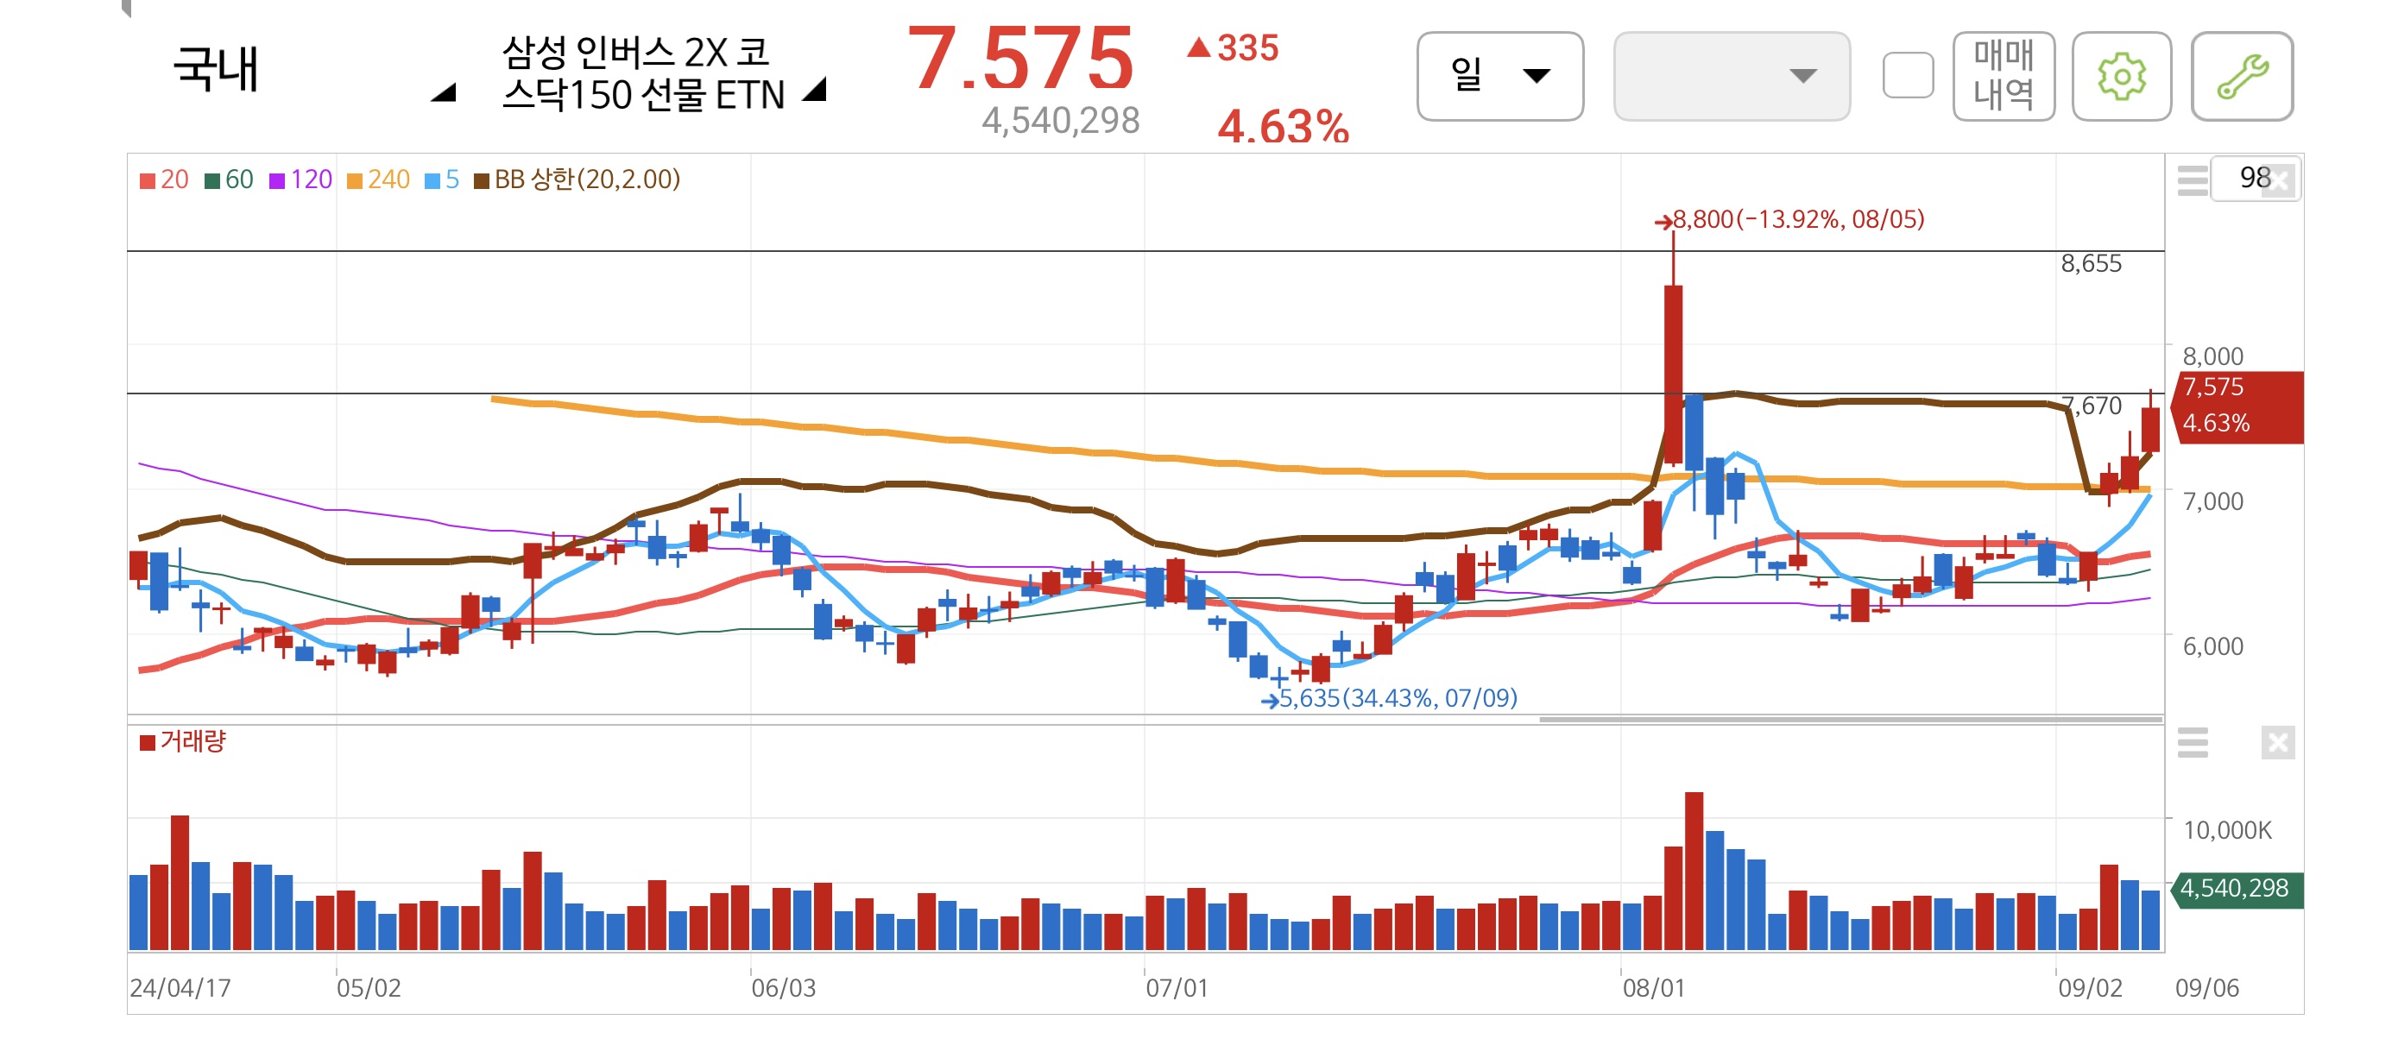Image resolution: width=2398 pixels, height=1045 pixels.
Task: Click the 09/06 date label
Action: pos(2206,988)
